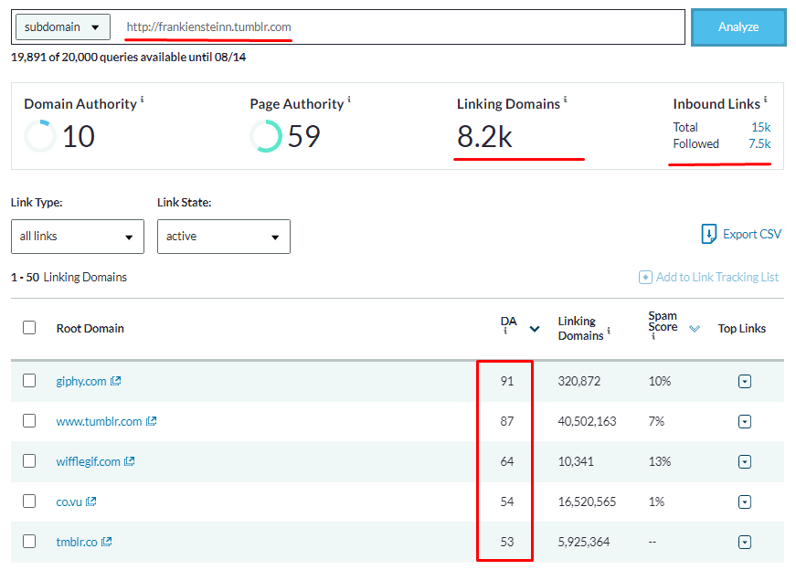Click the 1 - 50 Linking Domains count
Viewport: 796px width, 570px height.
click(69, 277)
